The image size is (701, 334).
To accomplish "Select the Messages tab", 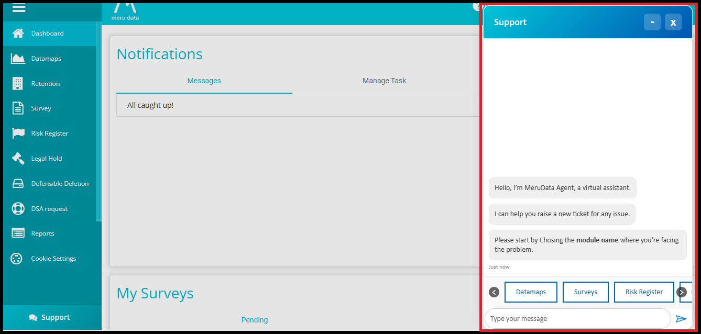I will pos(204,81).
